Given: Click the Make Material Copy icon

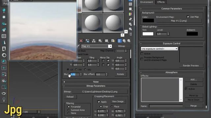Looking at the screenshot, I should click(87, 41).
